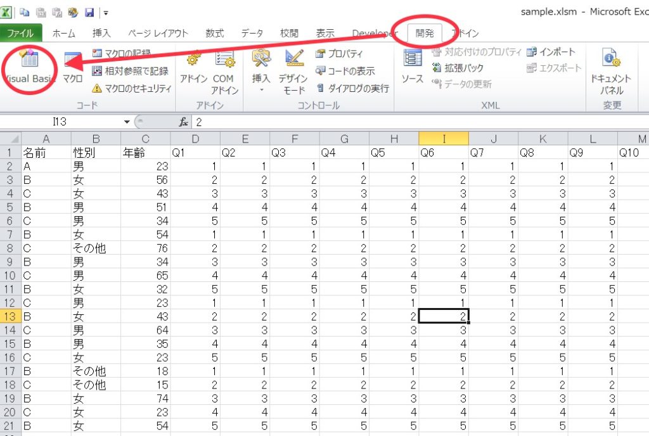The width and height of the screenshot is (649, 436).
Task: Click the マクロ (Macros) icon
Action: coord(72,67)
